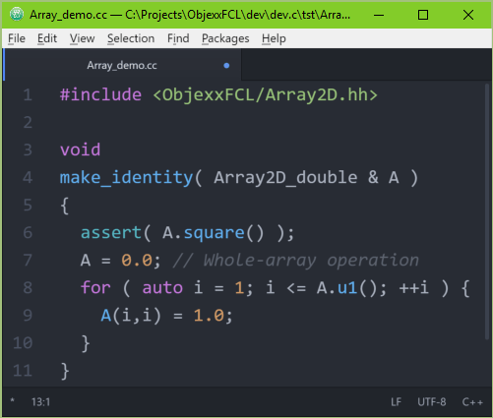
Task: Click line number 1 in gutter
Action: tap(28, 95)
